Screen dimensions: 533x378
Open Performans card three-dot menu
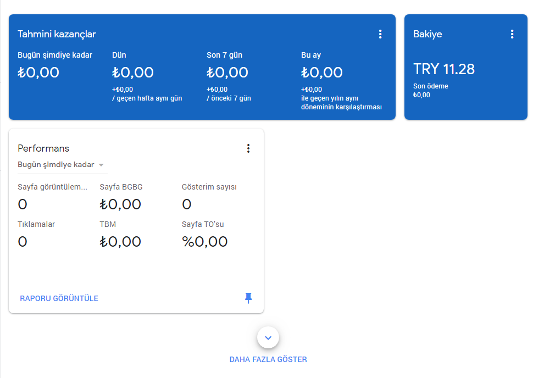[248, 148]
